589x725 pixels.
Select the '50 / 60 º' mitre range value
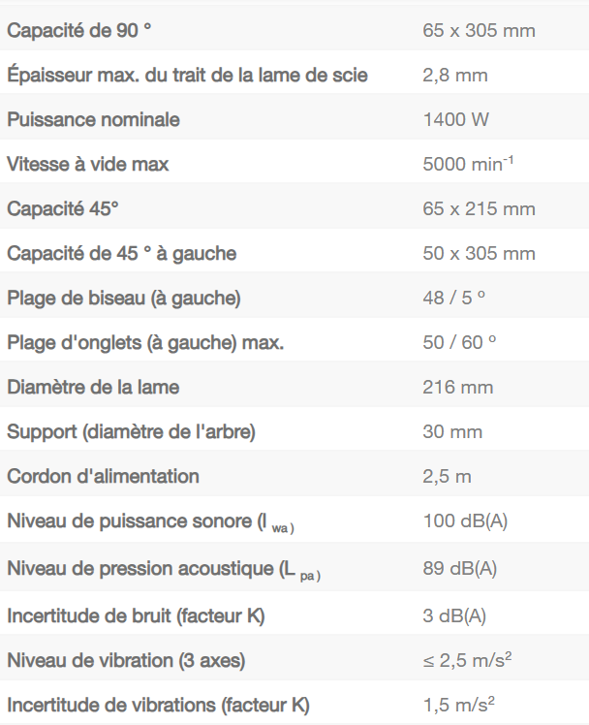pyautogui.click(x=459, y=342)
